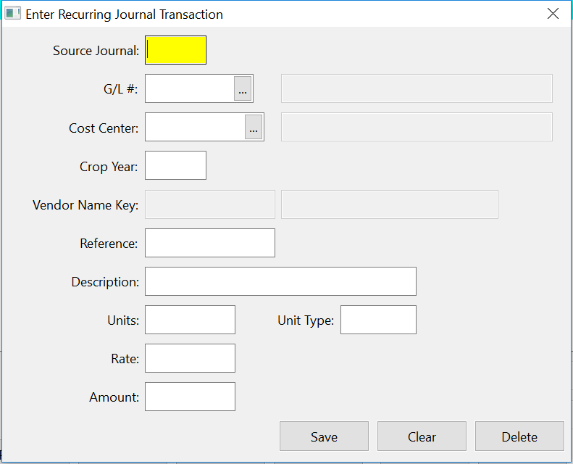Click into the G/L # input box
This screenshot has height=464, width=573.
(190, 89)
